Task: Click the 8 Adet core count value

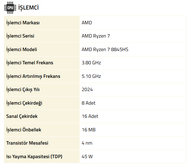Action: [89, 103]
